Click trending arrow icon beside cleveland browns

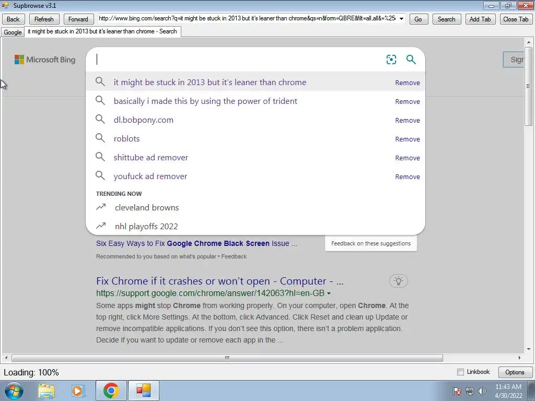101,207
